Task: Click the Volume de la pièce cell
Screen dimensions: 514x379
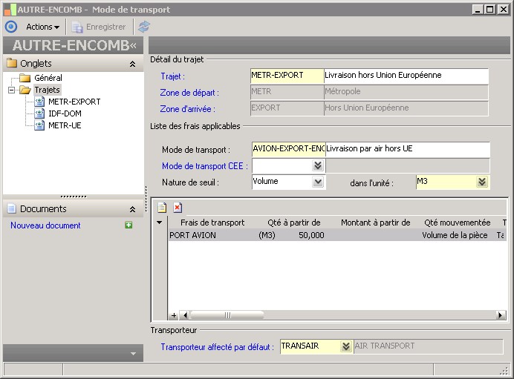Action: [455, 235]
